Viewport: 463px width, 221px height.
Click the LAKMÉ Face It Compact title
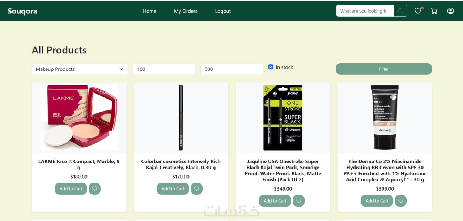pos(79,165)
